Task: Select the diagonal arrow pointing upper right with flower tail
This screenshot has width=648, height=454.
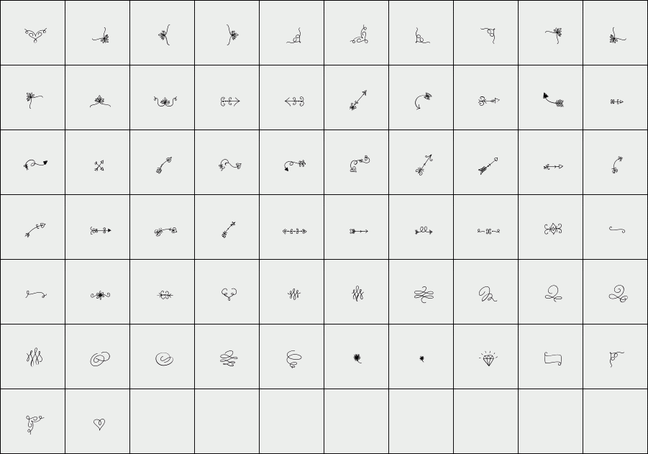Action: (358, 100)
